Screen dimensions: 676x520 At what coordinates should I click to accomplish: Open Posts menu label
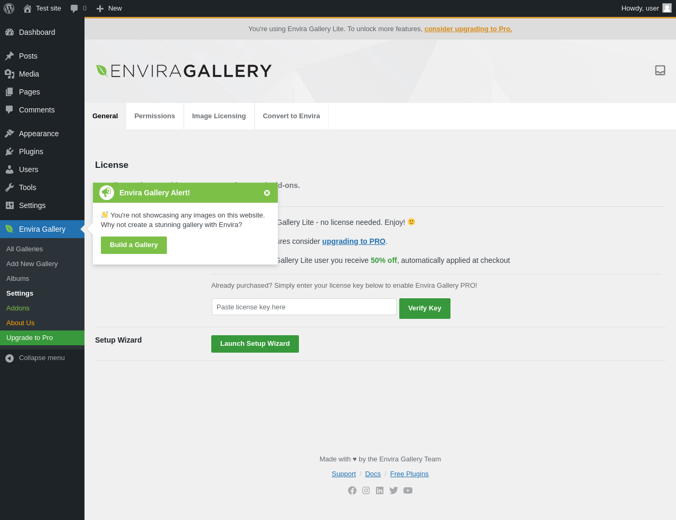coord(28,56)
